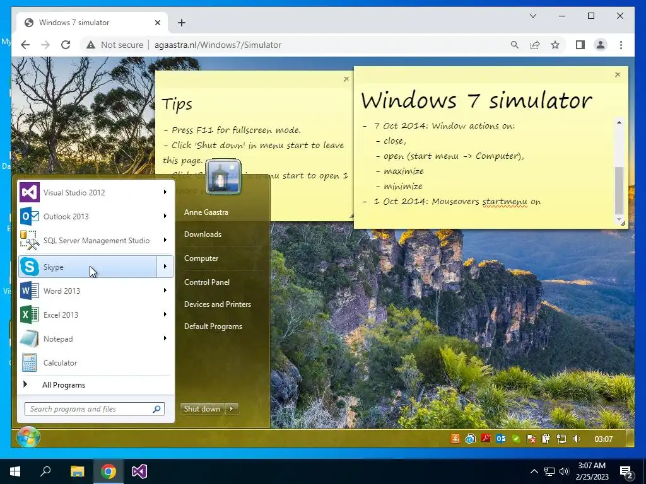Click Not secure site info warning
The height and width of the screenshot is (484, 646).
[115, 45]
